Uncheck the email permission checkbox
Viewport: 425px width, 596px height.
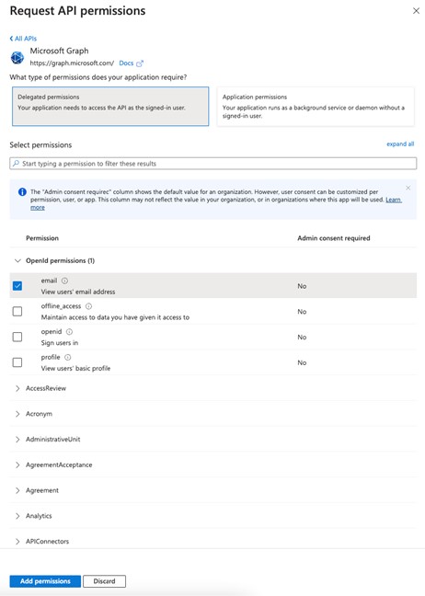pos(17,286)
